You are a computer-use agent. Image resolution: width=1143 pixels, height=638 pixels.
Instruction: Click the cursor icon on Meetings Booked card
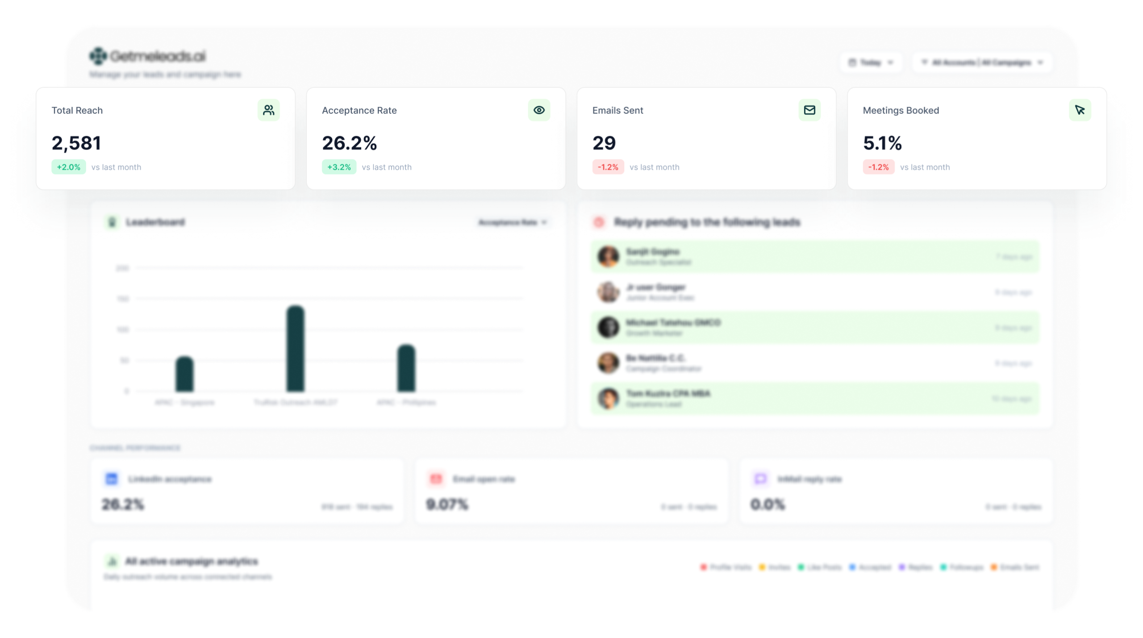tap(1080, 110)
